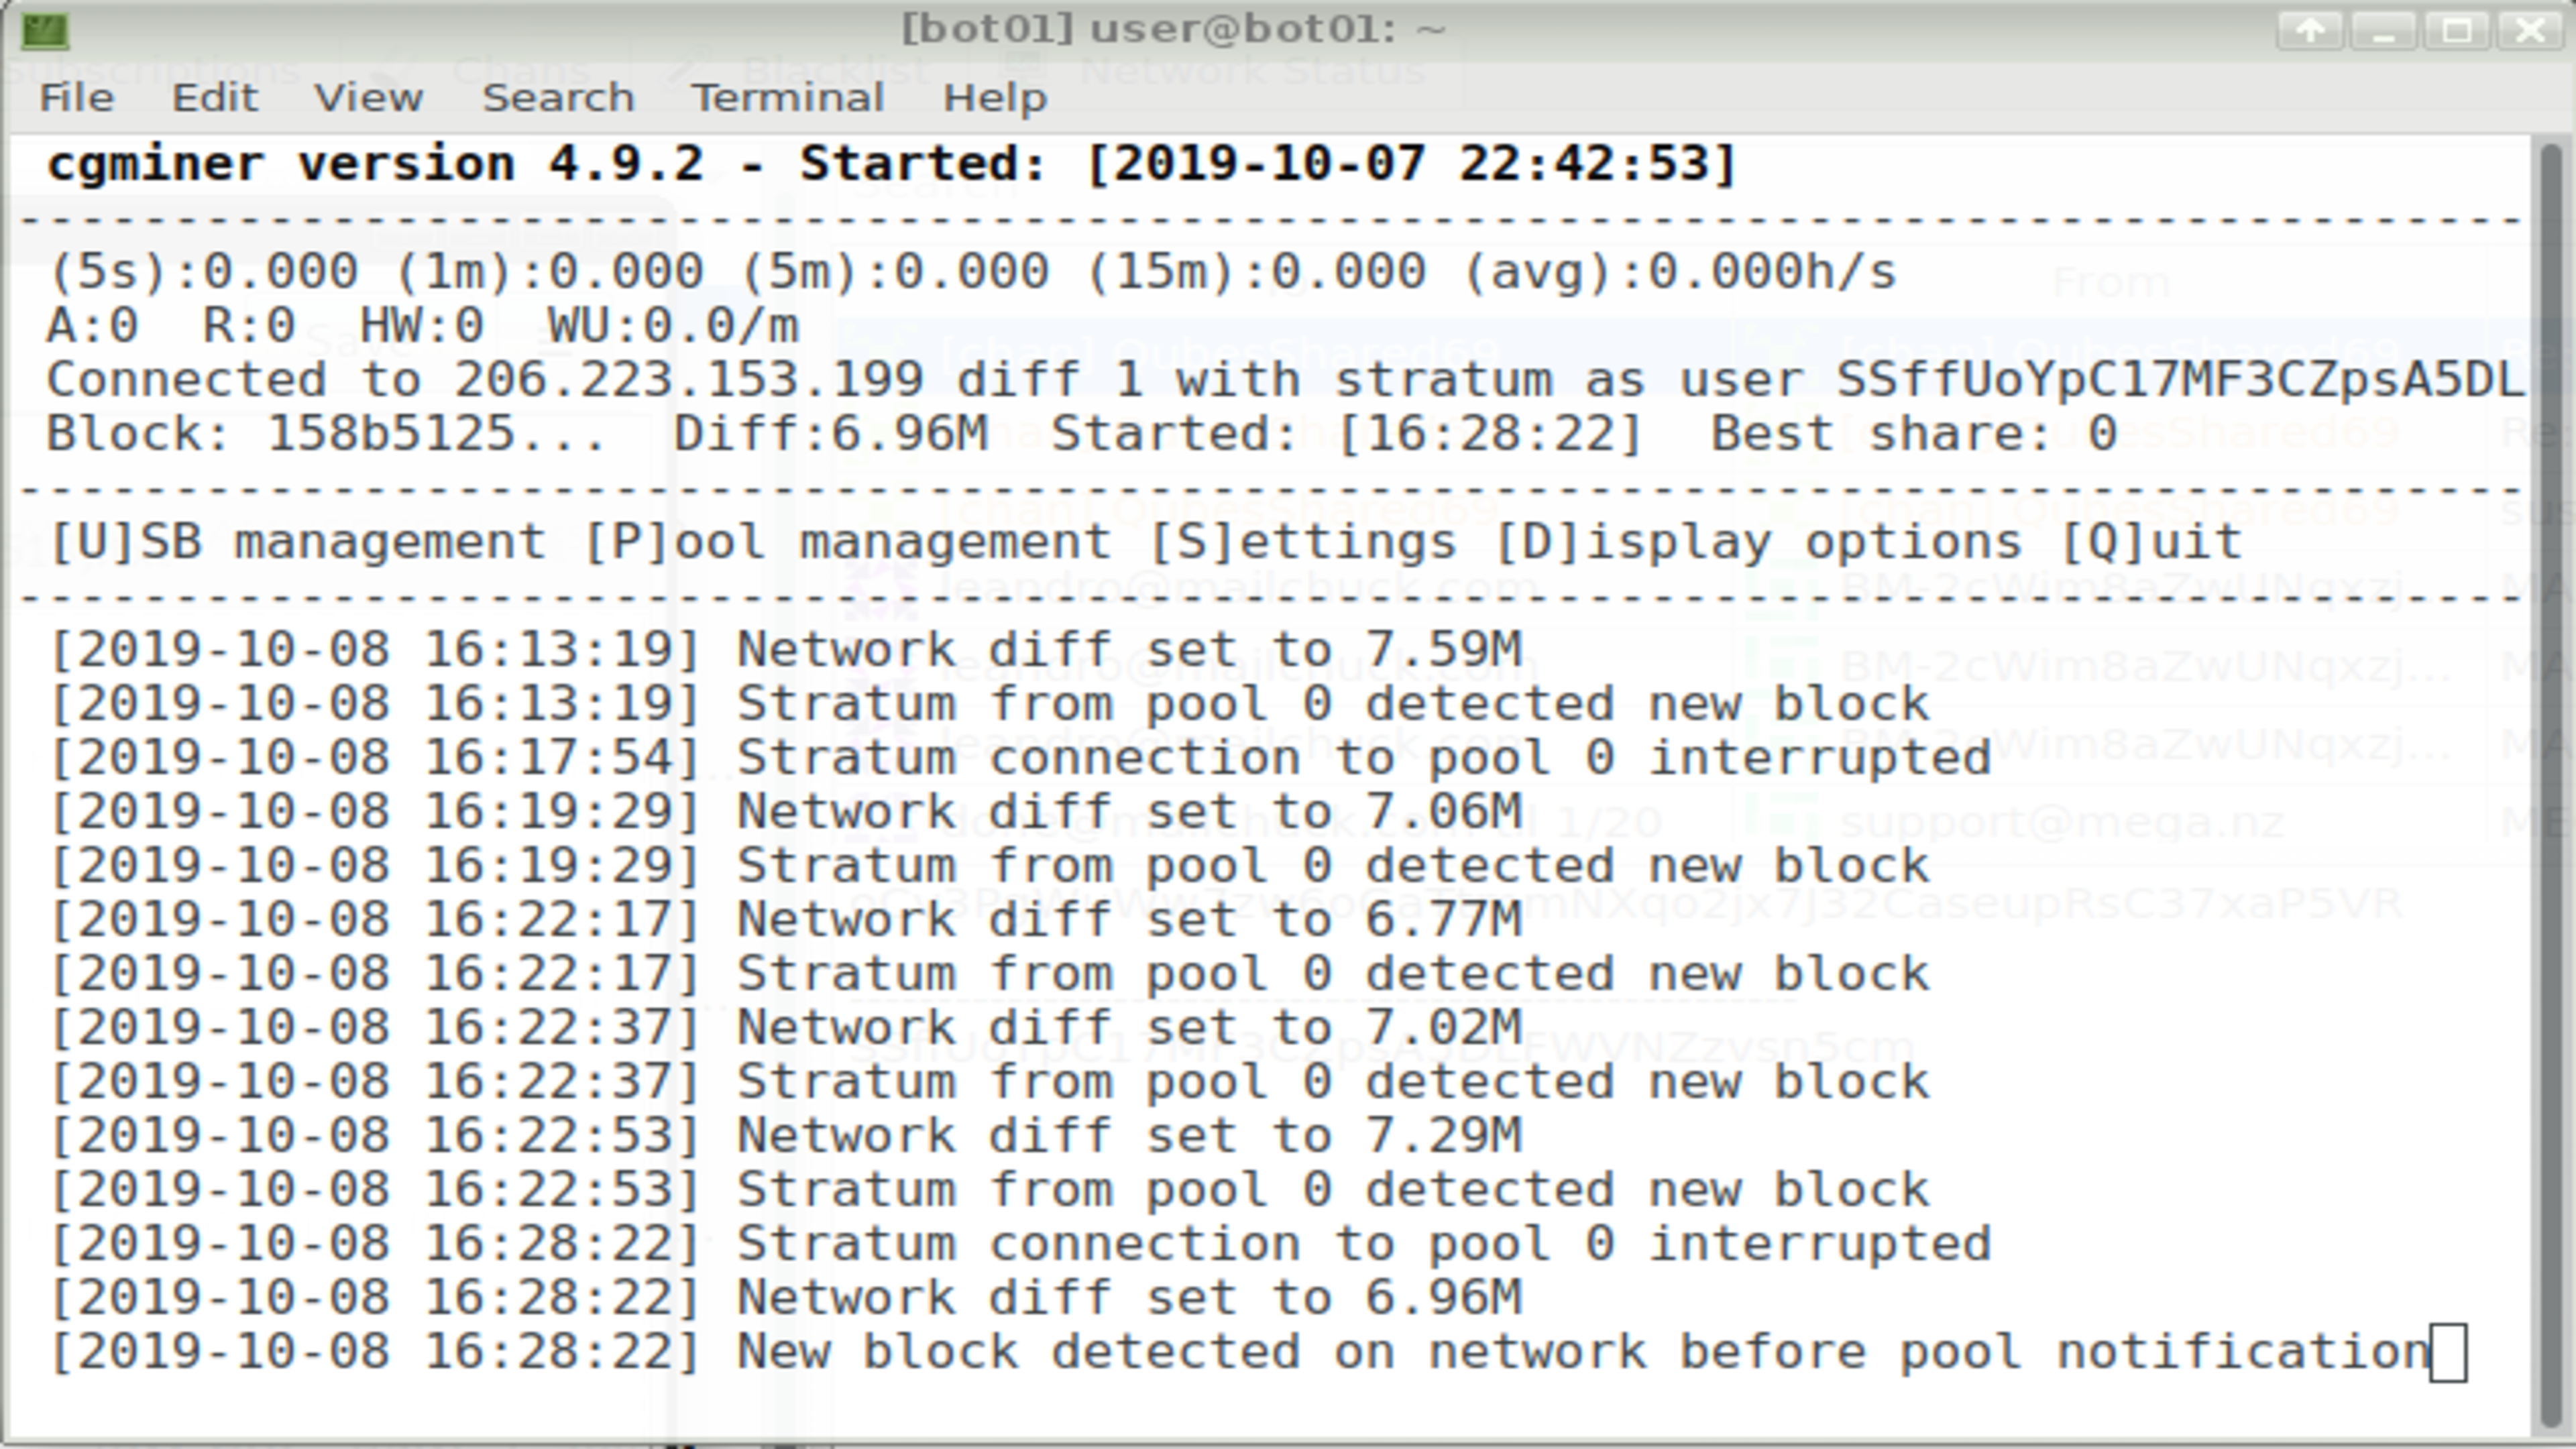Open the Terminal menu
Screen dimensions: 2576x1449
[x=788, y=98]
